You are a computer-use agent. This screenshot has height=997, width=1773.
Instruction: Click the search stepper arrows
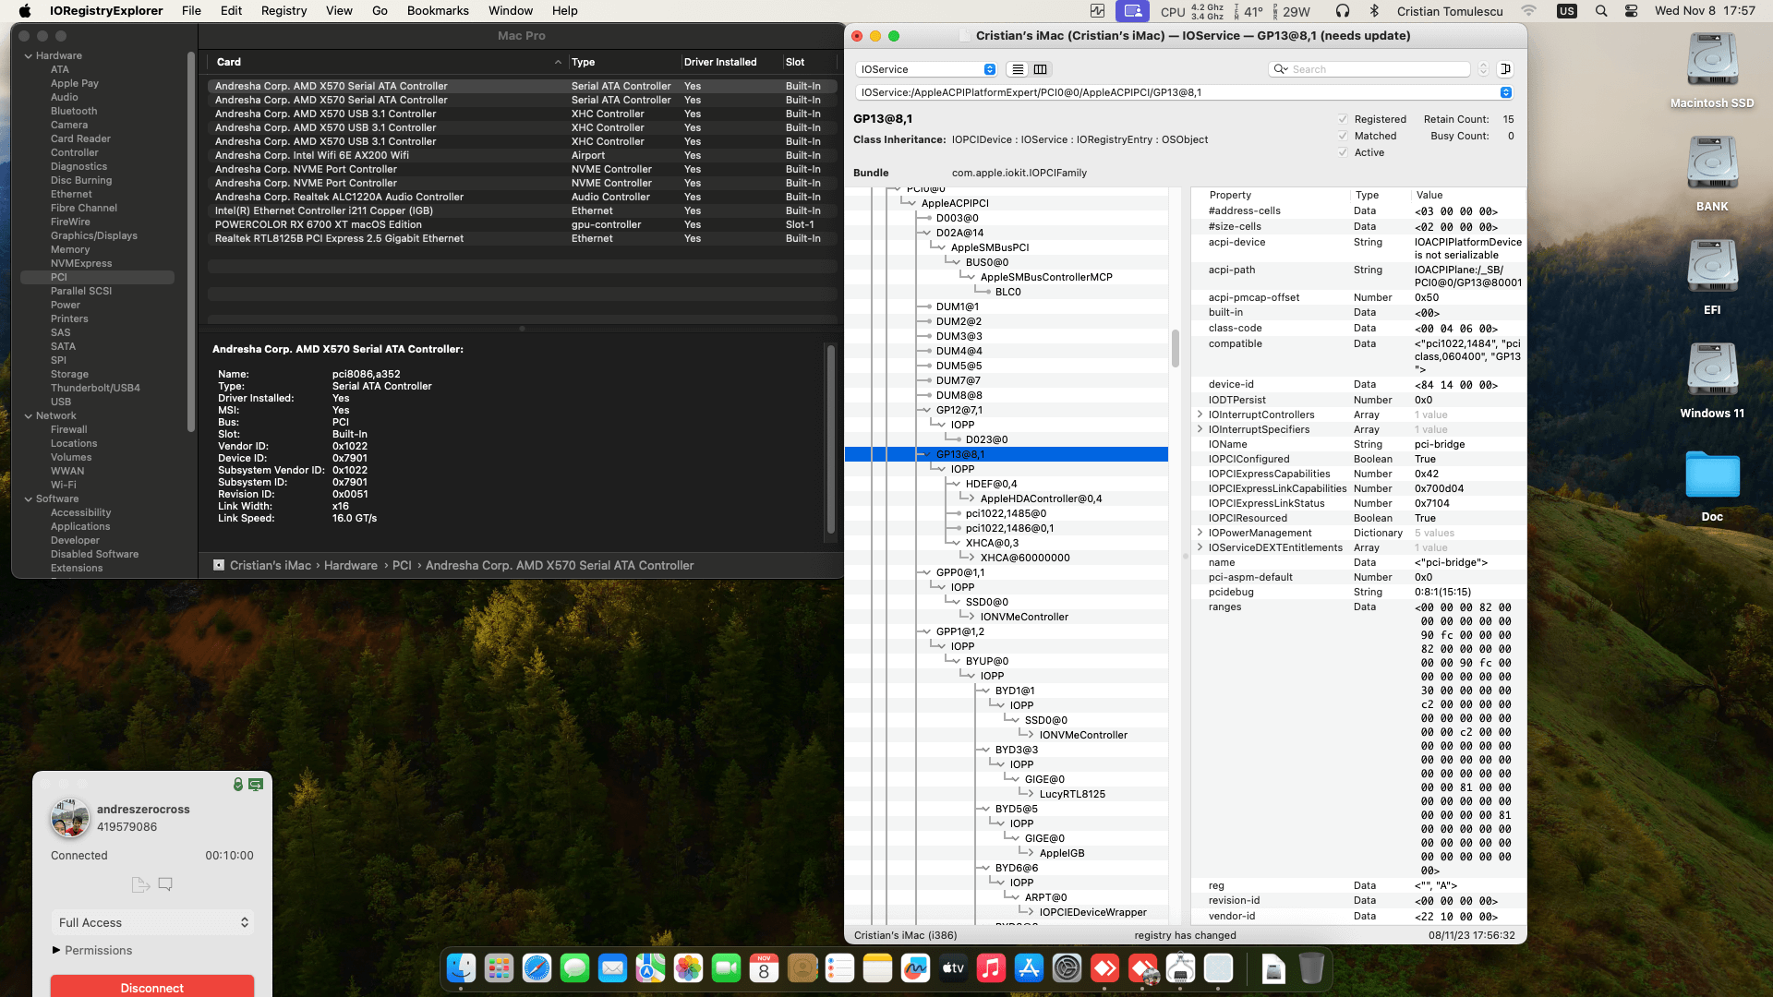tap(1483, 69)
